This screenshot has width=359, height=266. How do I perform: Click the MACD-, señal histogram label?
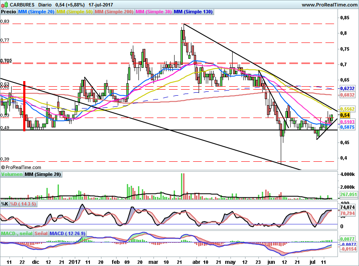pyautogui.click(x=16, y=233)
